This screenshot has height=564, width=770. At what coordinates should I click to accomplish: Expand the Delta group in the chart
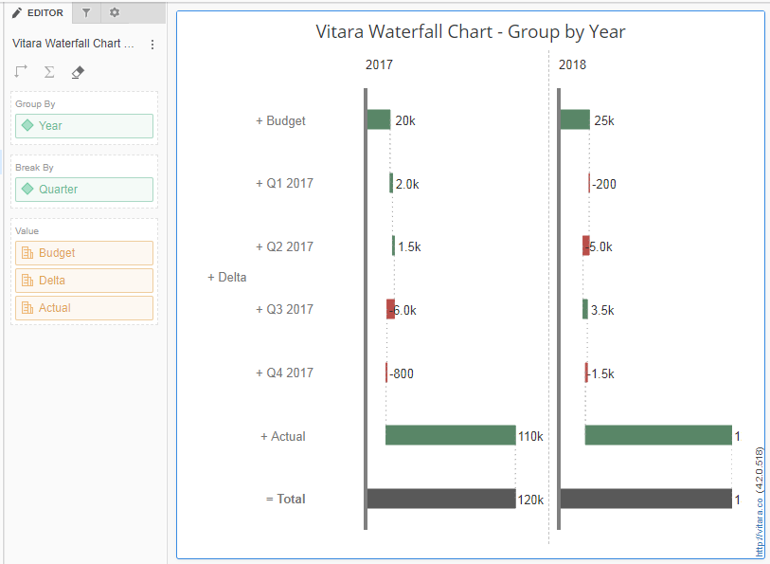pyautogui.click(x=227, y=278)
